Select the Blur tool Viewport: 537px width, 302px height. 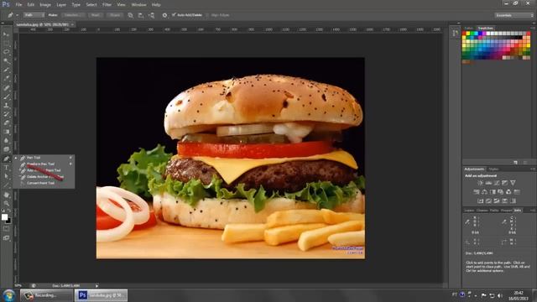point(6,141)
